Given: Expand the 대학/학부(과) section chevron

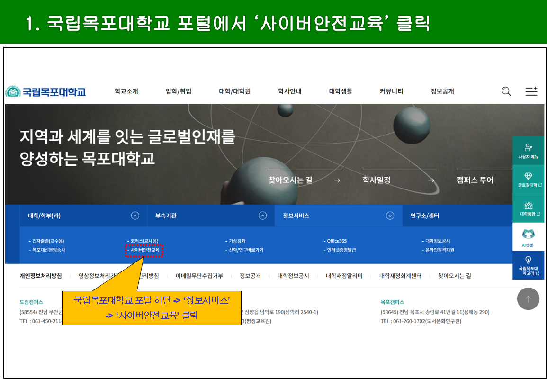Looking at the screenshot, I should [x=135, y=216].
